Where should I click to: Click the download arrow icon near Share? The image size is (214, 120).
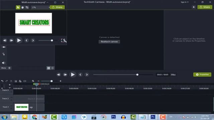[194, 7]
